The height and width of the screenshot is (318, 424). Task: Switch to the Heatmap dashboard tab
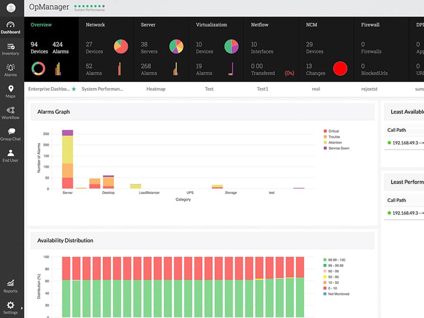tap(156, 89)
